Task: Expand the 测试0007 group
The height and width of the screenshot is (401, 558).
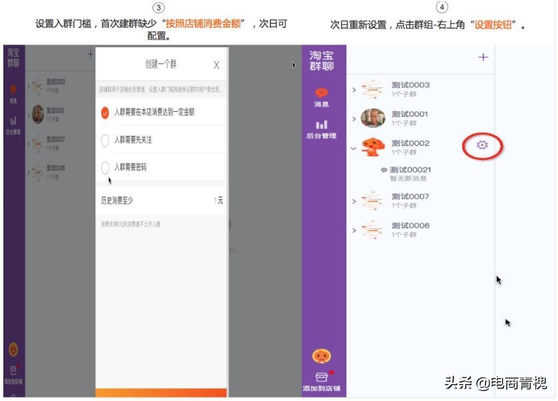Action: click(x=353, y=200)
